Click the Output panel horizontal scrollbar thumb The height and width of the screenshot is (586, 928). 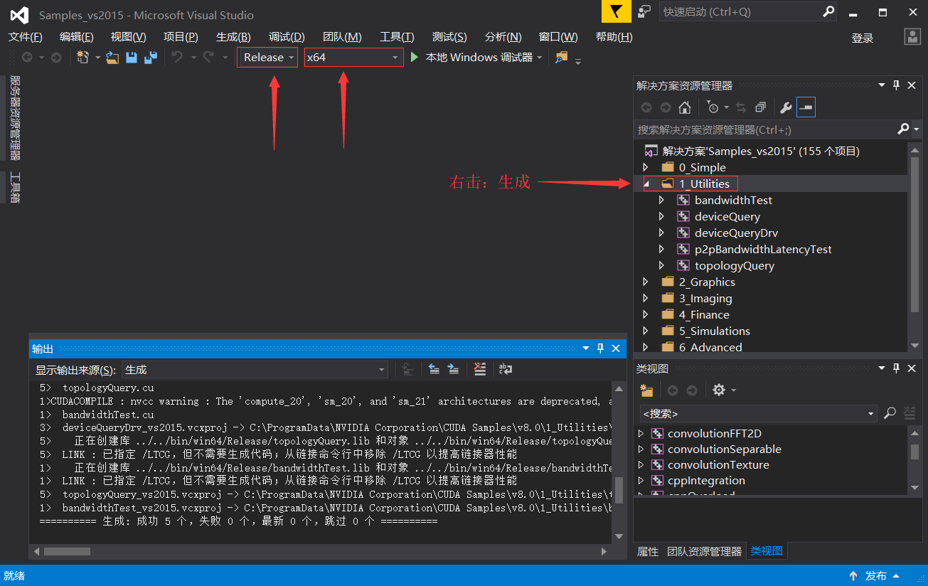[x=67, y=551]
